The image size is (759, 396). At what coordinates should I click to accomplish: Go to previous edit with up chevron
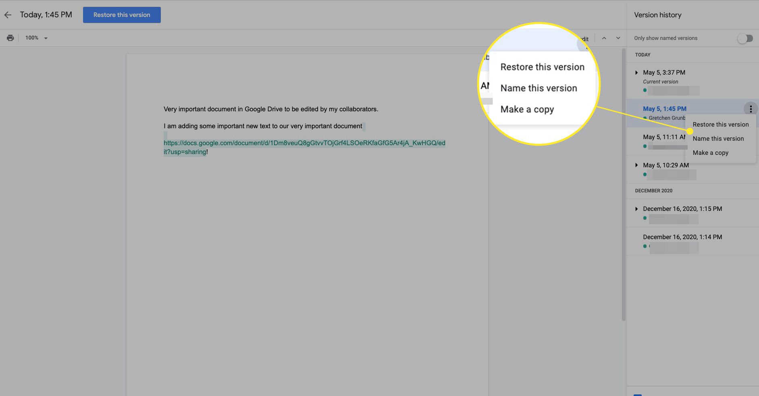pos(604,38)
